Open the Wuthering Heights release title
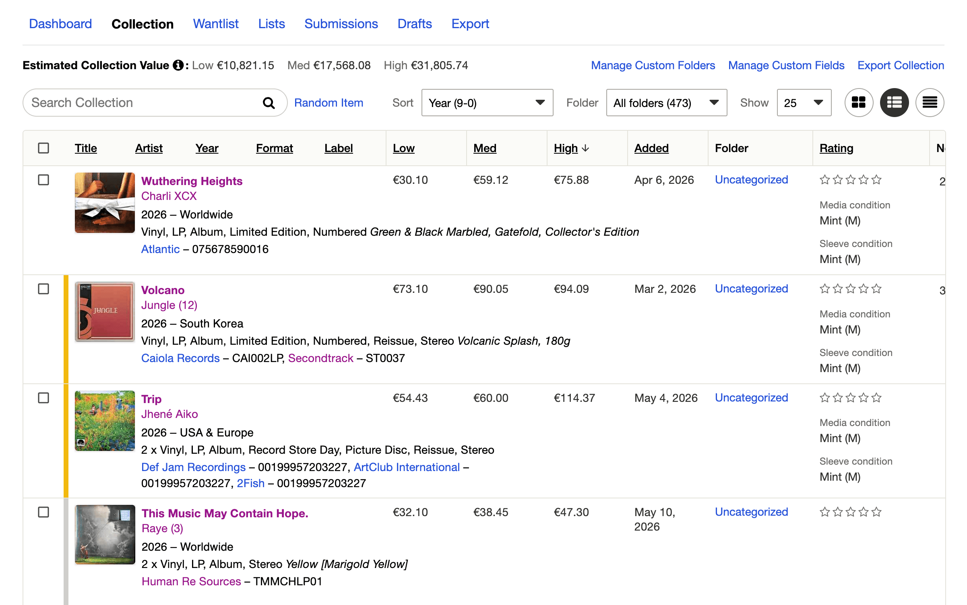967x605 pixels. [x=192, y=181]
